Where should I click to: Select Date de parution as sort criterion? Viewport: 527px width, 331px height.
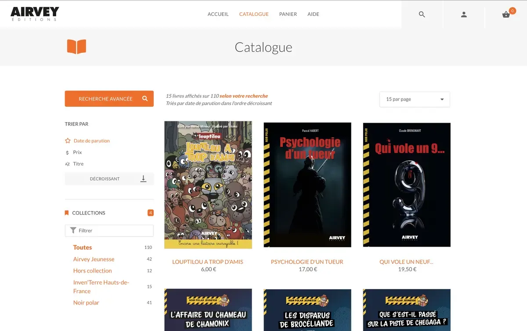pos(91,140)
